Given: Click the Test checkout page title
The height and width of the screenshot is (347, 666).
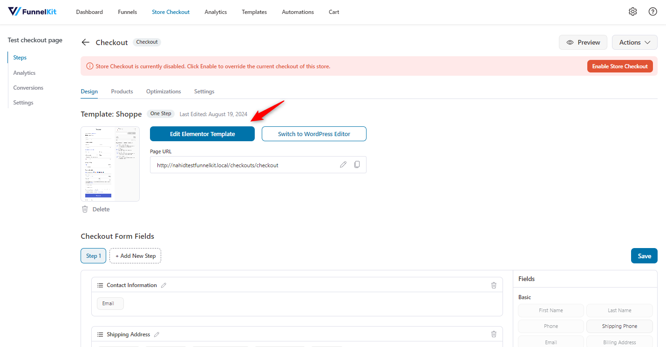Looking at the screenshot, I should [35, 40].
